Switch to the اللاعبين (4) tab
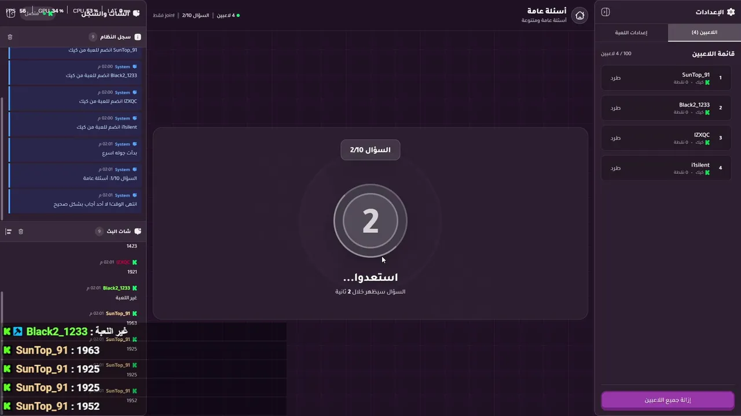The image size is (741, 416). click(704, 33)
